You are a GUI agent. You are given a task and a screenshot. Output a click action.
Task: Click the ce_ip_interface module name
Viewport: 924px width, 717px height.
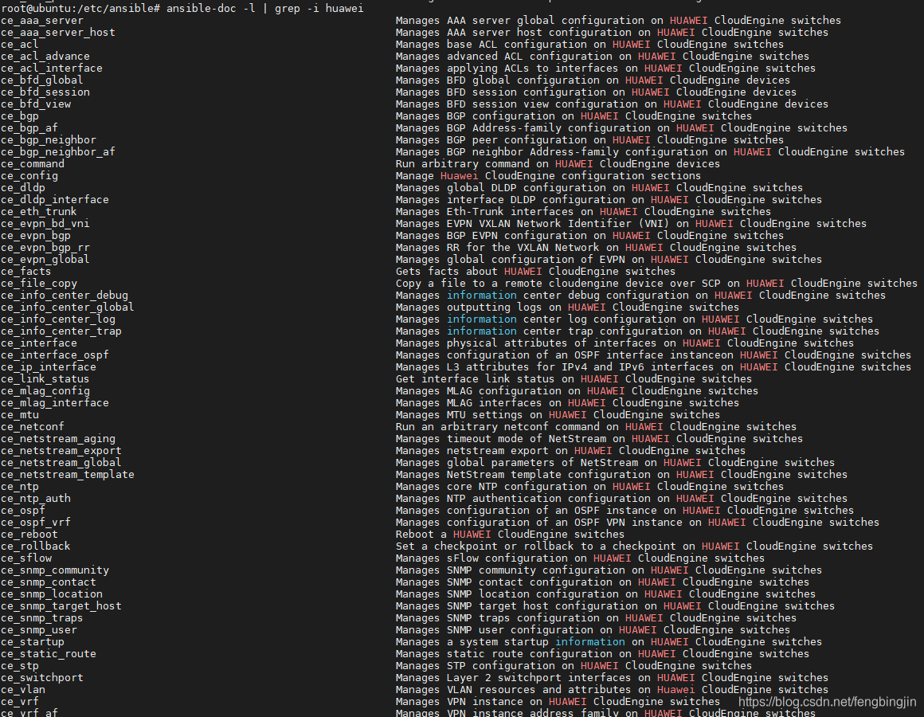pyautogui.click(x=49, y=367)
